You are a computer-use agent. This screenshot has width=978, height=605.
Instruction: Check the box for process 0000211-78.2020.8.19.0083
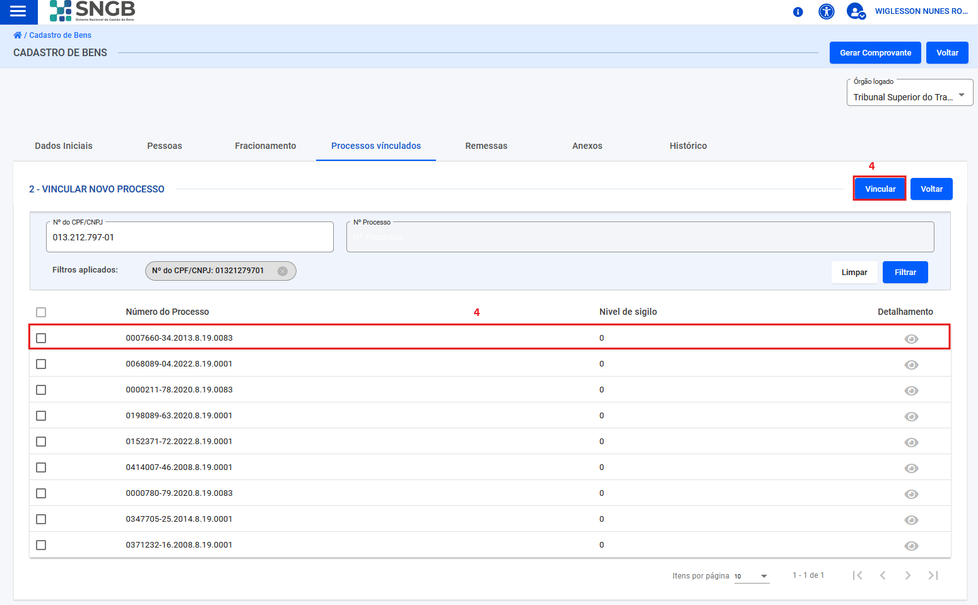click(41, 390)
